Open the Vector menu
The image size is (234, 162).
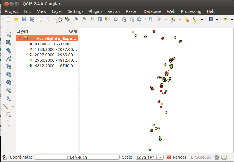(x=114, y=11)
